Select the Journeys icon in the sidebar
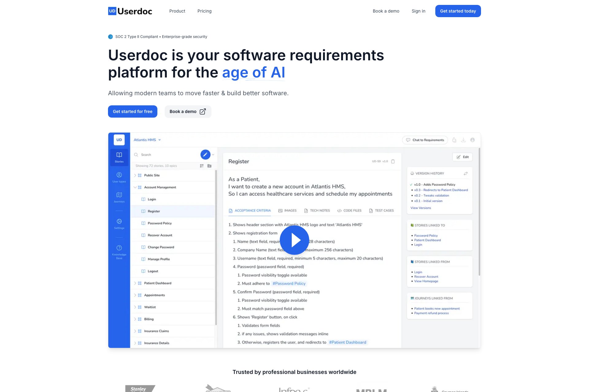The width and height of the screenshot is (589, 392). pos(119,195)
